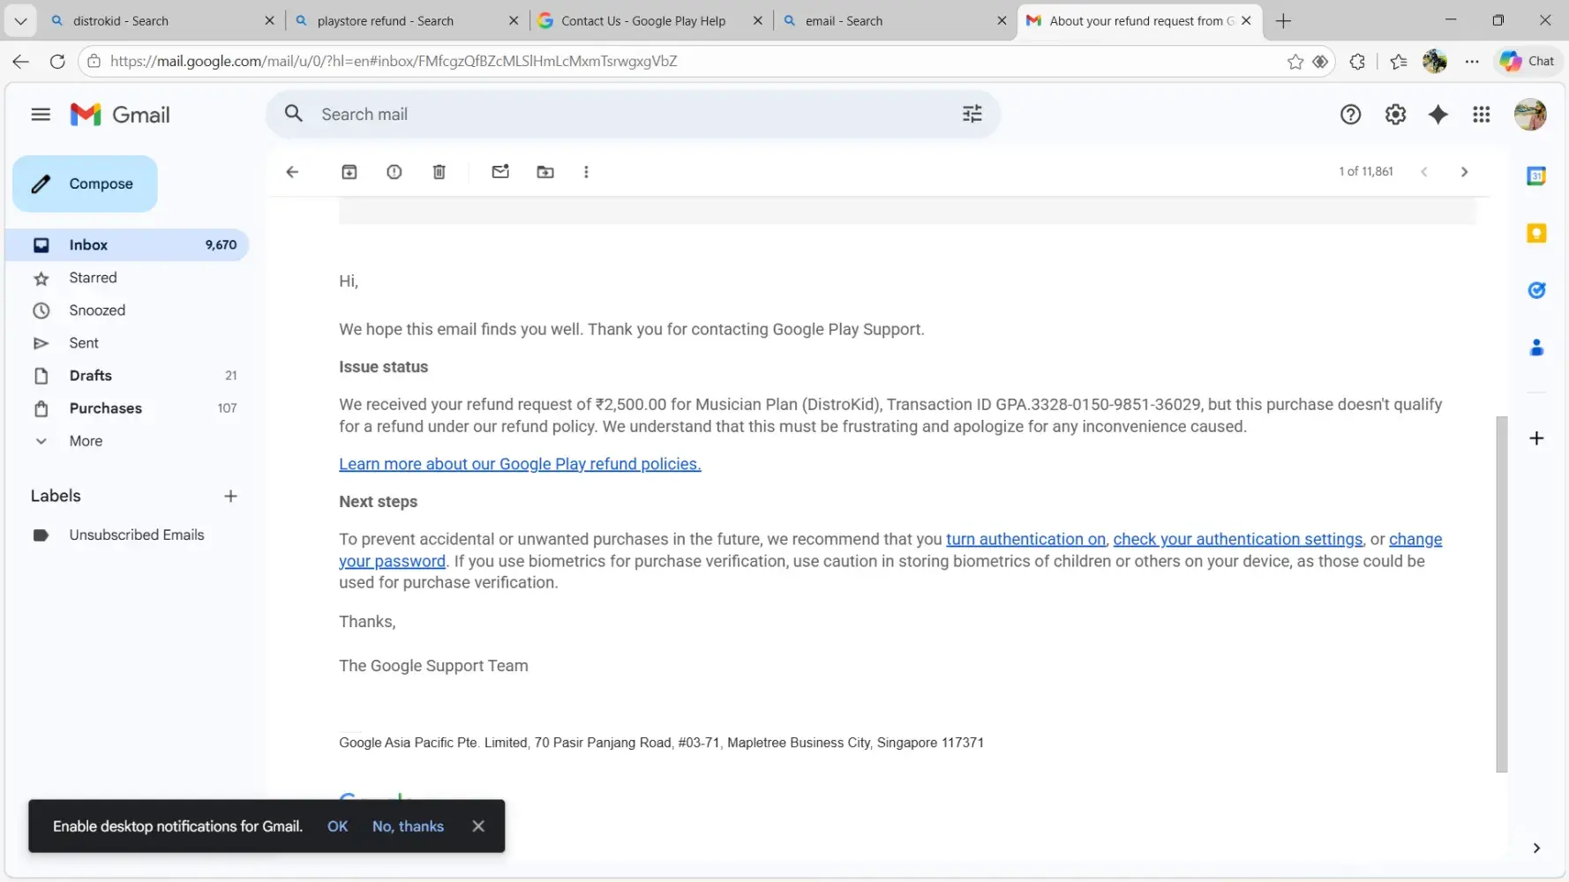Open Gmail Settings gear
The height and width of the screenshot is (882, 1569).
click(x=1395, y=115)
